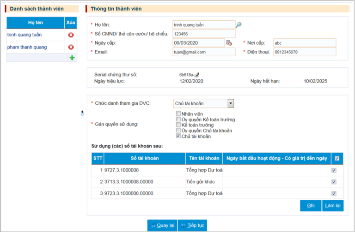355x232 pixels.
Task: Click the Số CMND input field
Action: 204,34
